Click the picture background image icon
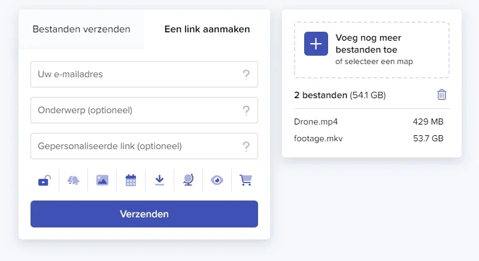This screenshot has width=479, height=261. point(102,180)
